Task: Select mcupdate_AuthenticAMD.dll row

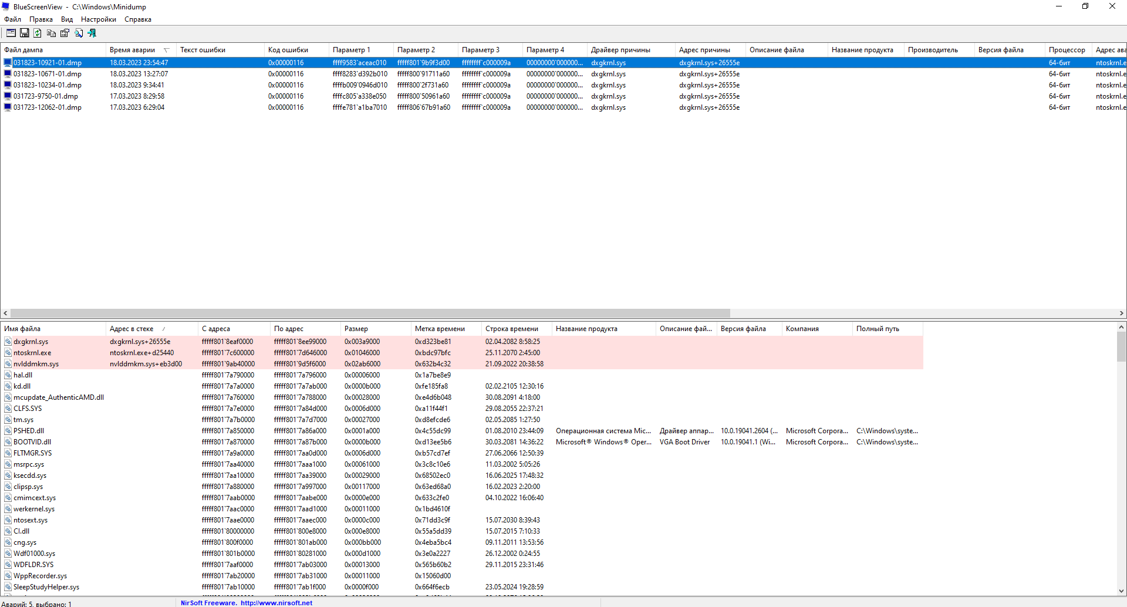Action: (462, 397)
